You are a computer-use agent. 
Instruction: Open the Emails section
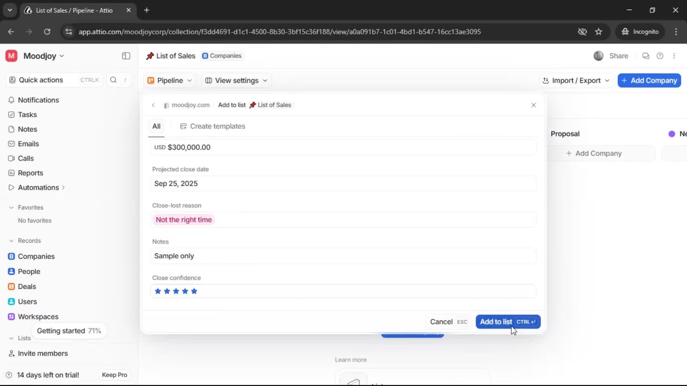coord(28,144)
